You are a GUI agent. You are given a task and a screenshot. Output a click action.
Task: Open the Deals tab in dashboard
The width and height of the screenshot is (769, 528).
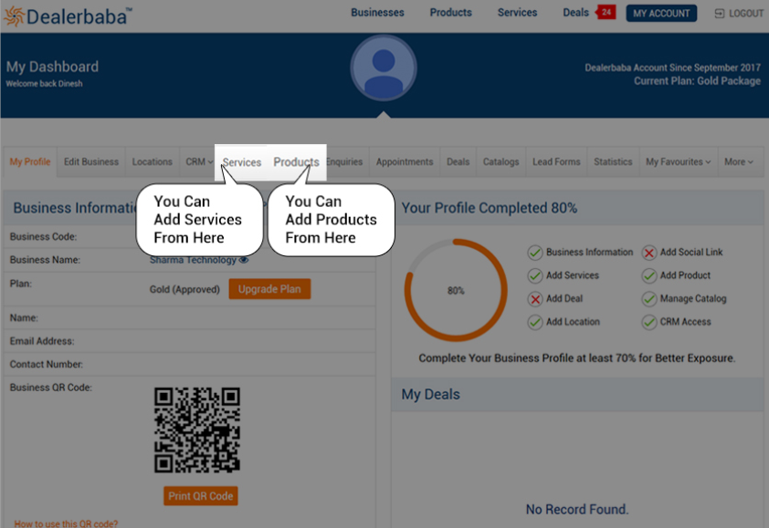[x=458, y=161]
